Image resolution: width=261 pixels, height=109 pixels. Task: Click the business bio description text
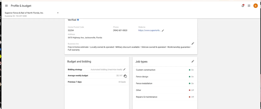tap(129, 48)
